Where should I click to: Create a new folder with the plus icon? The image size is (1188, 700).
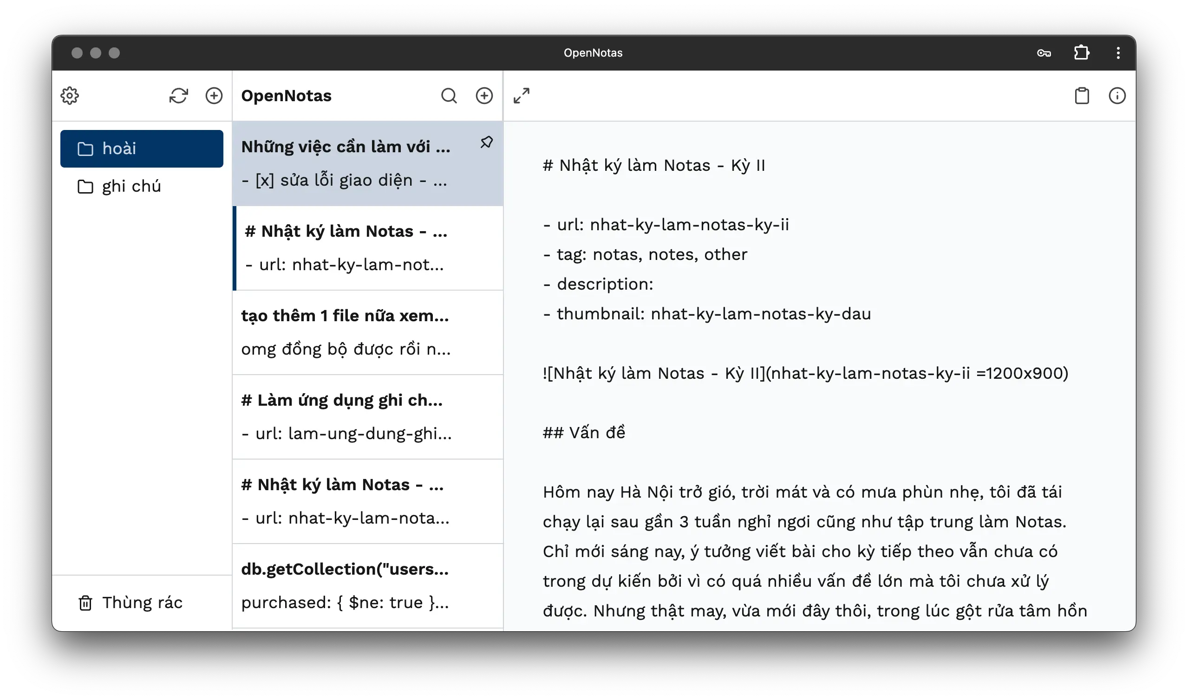pyautogui.click(x=214, y=96)
